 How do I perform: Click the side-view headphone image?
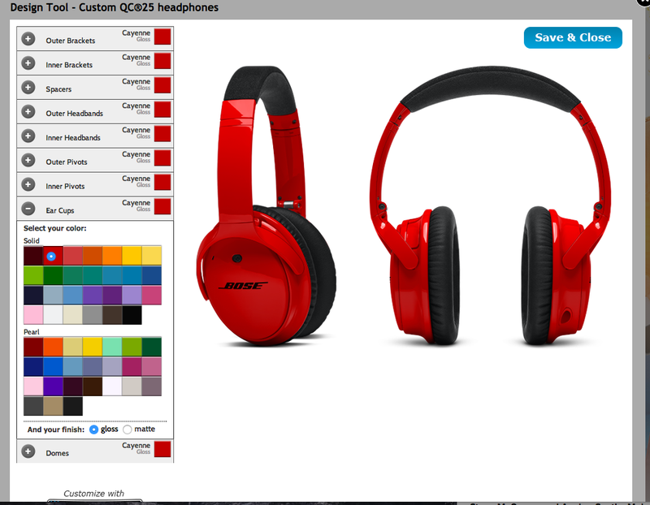266,206
